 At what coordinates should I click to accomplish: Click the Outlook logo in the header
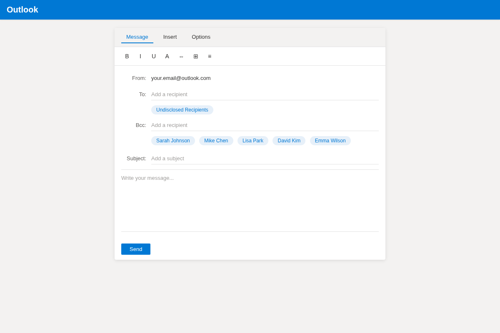(22, 9)
